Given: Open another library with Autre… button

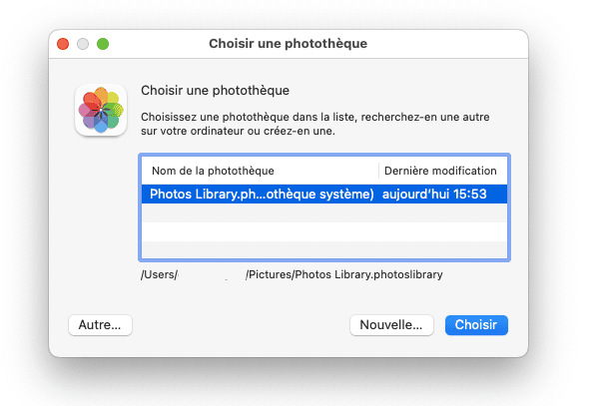Looking at the screenshot, I should pos(100,325).
